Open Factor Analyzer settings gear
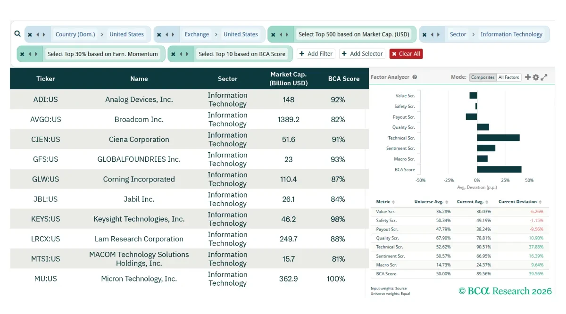This screenshot has width=566, height=314. click(536, 77)
